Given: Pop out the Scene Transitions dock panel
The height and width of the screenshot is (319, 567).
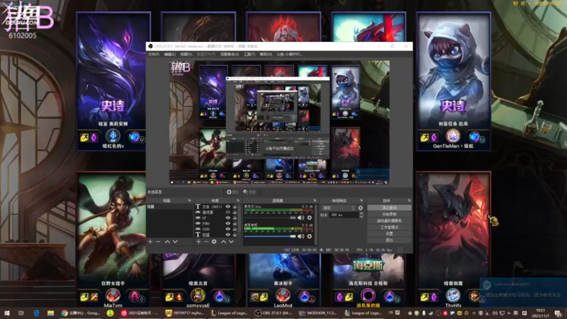Looking at the screenshot, I should coord(361,201).
